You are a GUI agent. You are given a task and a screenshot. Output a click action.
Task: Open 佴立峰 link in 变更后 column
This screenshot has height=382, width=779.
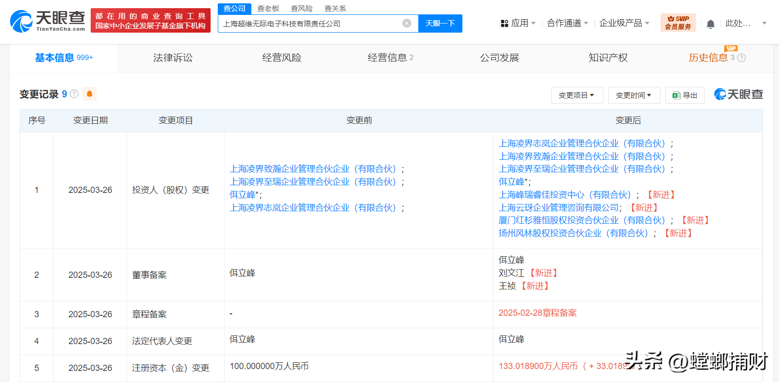(x=511, y=182)
